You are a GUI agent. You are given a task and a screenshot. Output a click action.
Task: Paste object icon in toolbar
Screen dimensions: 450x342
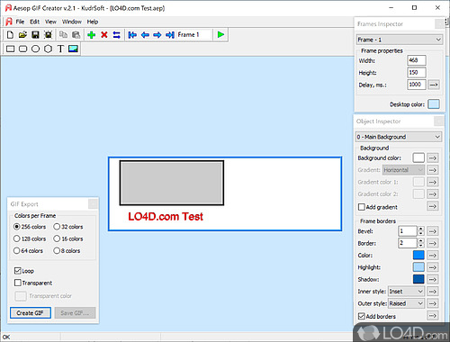coord(76,35)
